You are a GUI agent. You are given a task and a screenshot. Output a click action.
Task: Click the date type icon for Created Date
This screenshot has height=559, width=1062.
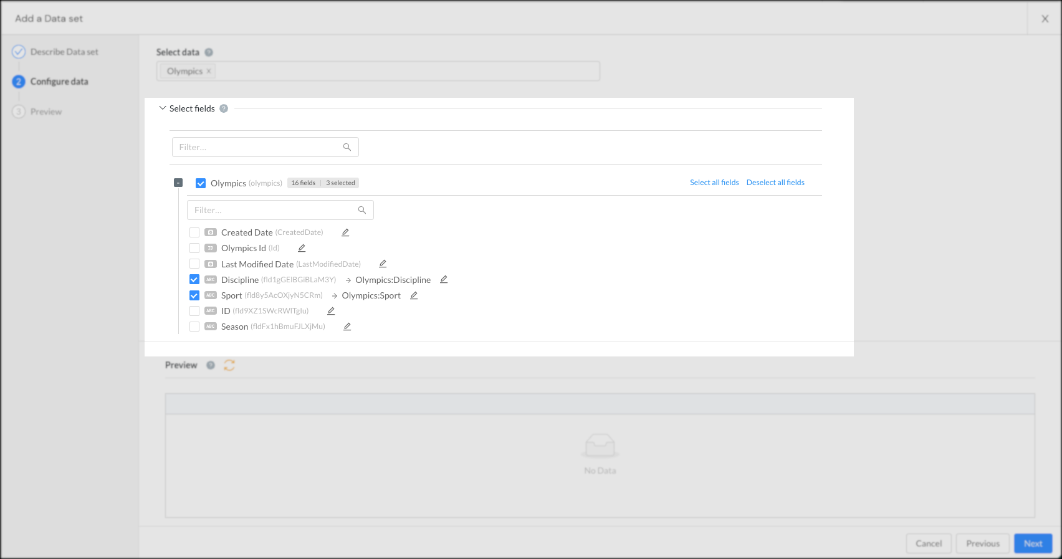(x=211, y=232)
